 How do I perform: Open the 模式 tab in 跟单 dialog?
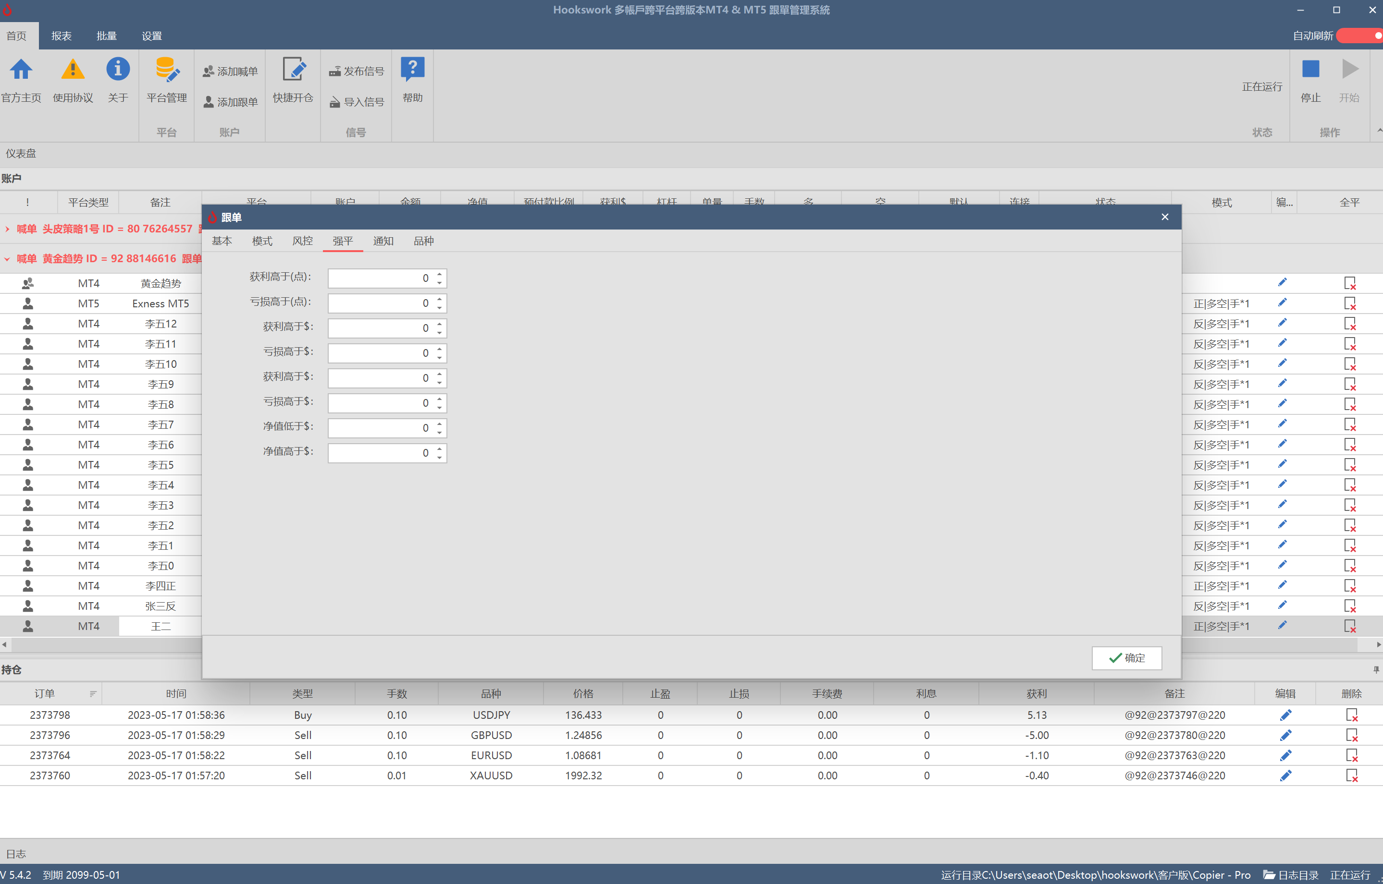coord(262,241)
